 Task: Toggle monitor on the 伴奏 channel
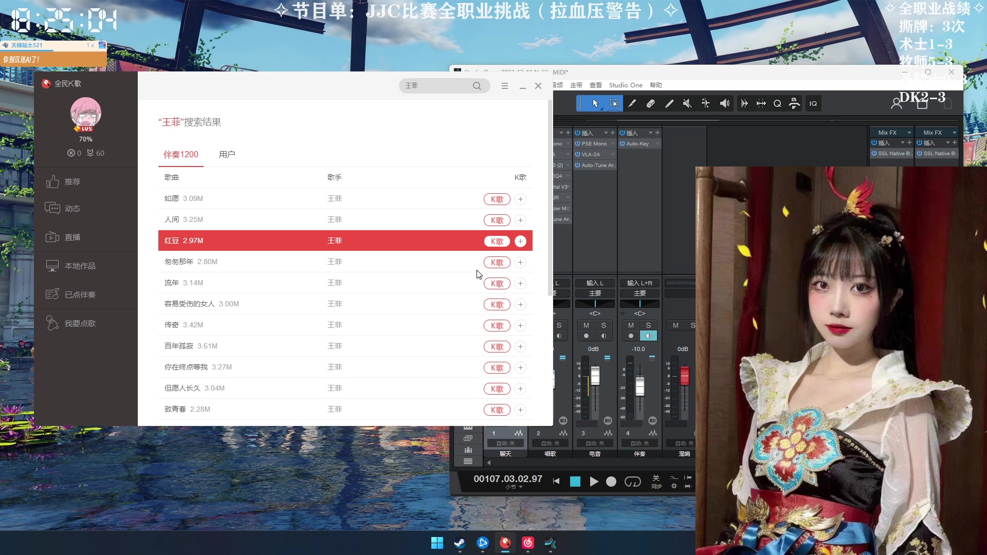pos(648,336)
